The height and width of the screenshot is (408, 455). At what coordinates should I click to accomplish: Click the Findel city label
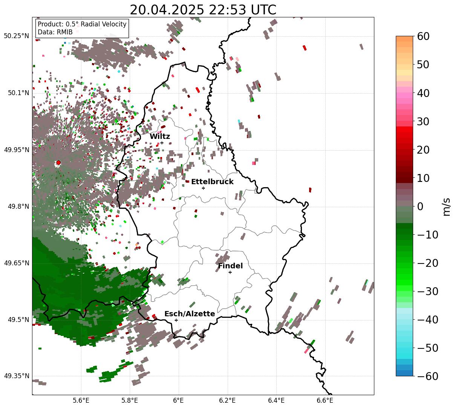pos(230,266)
